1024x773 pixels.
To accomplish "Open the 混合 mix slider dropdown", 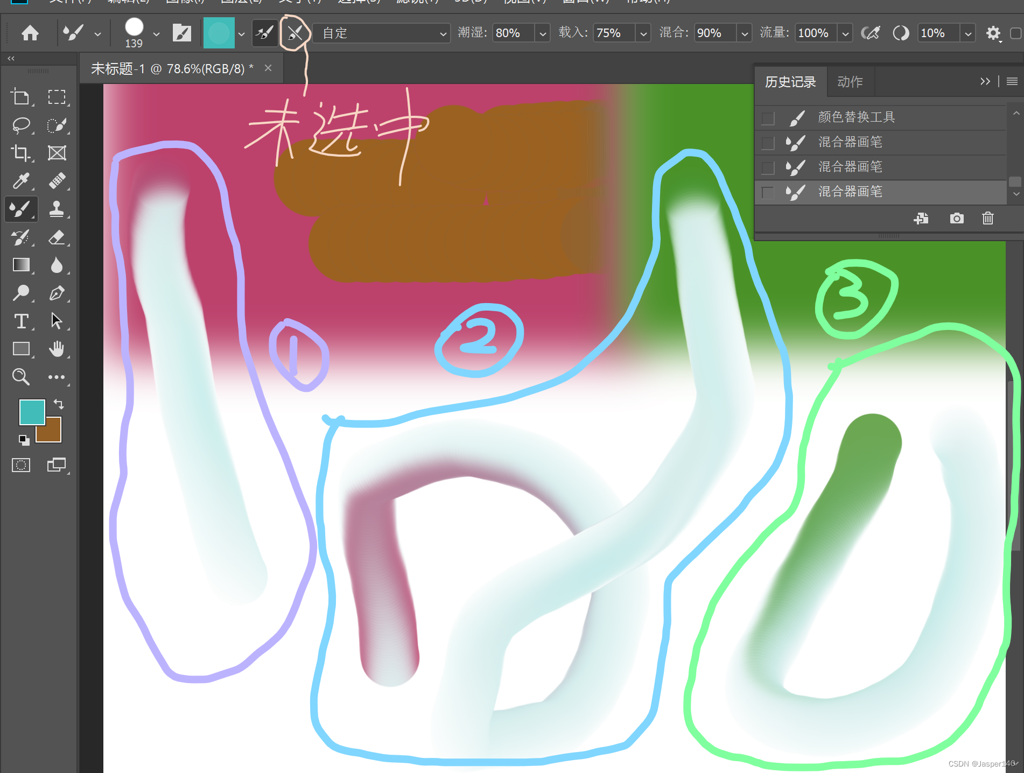I will point(744,33).
